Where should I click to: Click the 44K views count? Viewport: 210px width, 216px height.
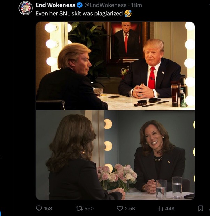170,208
